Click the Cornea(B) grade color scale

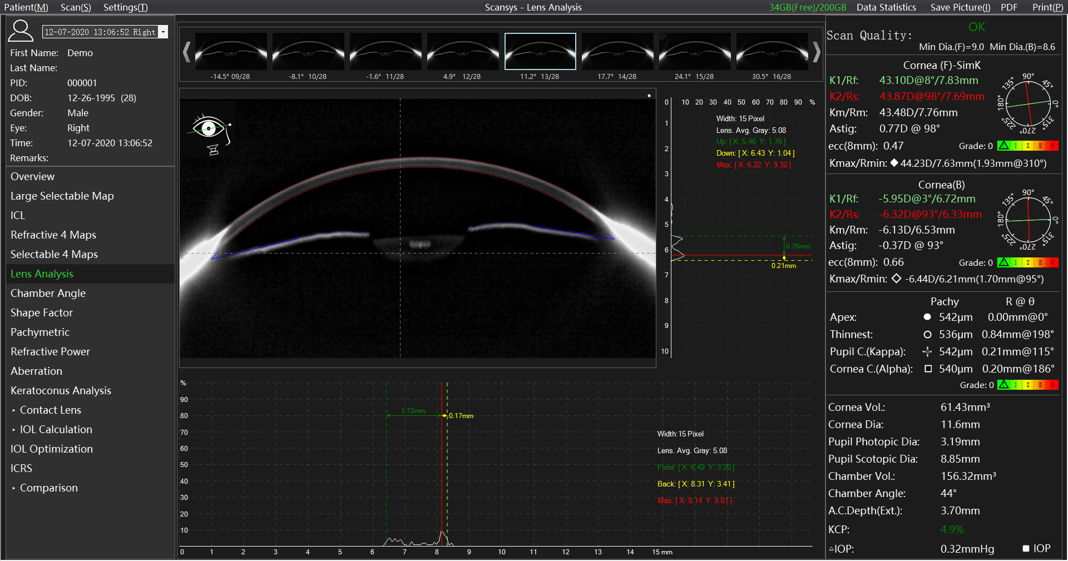click(x=1028, y=262)
